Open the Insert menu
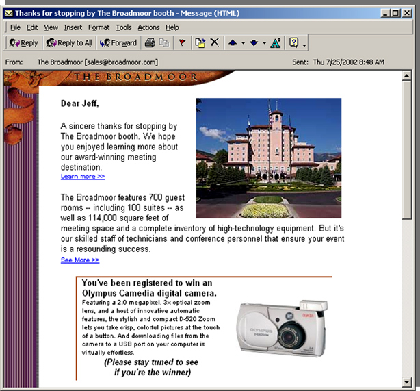The width and height of the screenshot is (420, 391). (x=73, y=27)
